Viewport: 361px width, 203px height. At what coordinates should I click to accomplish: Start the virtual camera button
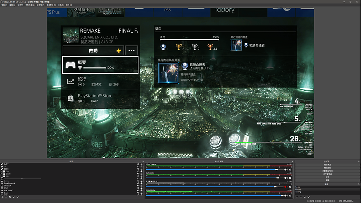[327, 171]
